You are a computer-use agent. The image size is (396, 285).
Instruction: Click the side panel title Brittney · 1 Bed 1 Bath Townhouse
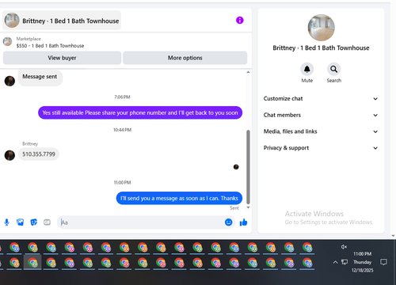point(321,48)
